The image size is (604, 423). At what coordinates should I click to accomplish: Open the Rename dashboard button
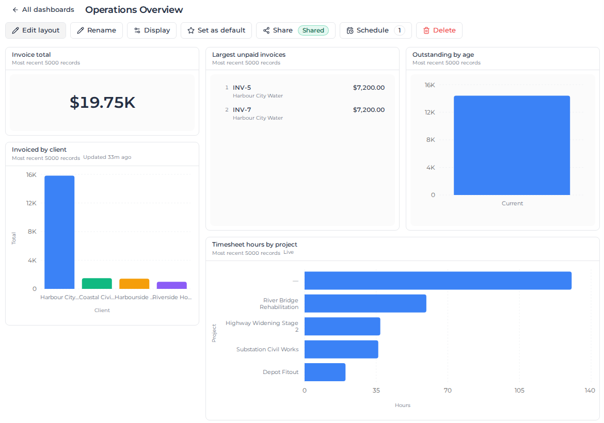(97, 30)
